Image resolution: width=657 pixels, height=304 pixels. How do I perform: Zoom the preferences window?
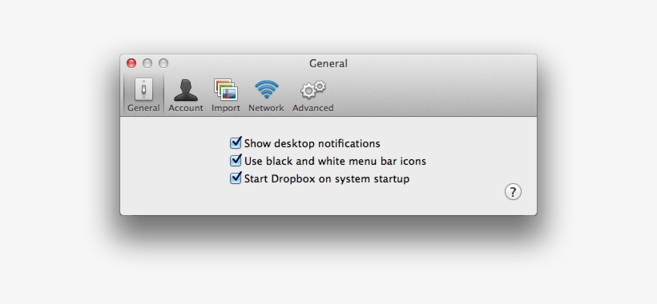tap(163, 63)
